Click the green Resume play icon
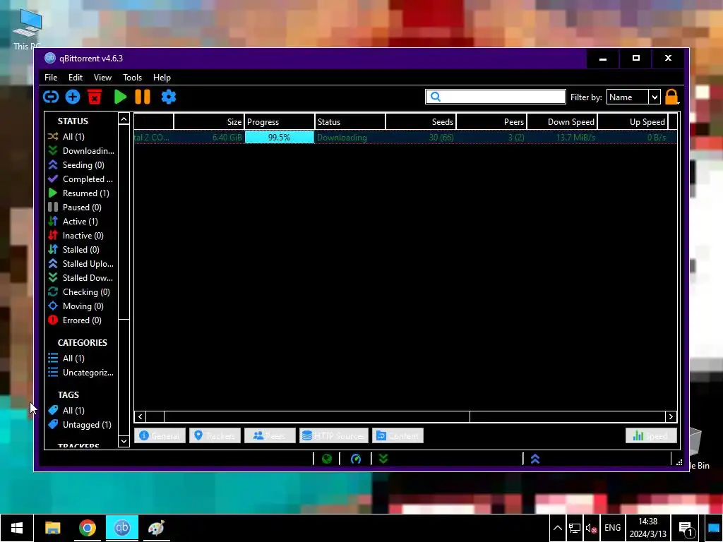This screenshot has width=723, height=542. [x=120, y=97]
